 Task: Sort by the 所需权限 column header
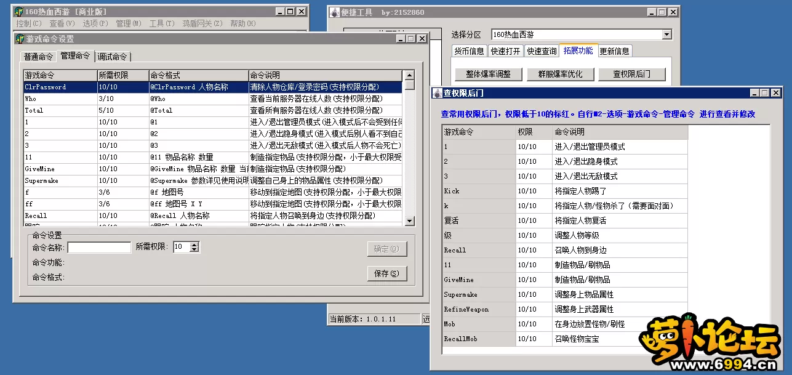(x=123, y=75)
